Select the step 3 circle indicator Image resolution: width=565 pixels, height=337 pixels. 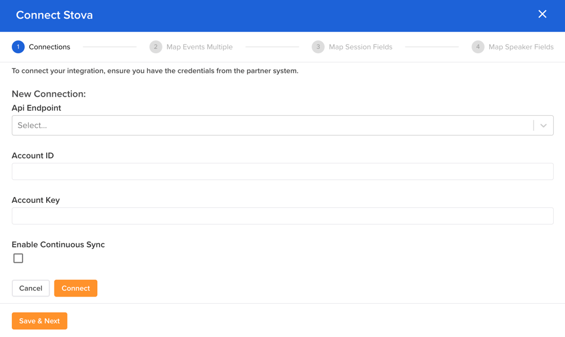[x=318, y=47]
